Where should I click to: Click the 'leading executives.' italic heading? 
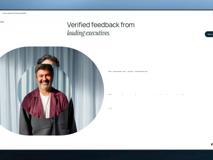click(x=88, y=33)
